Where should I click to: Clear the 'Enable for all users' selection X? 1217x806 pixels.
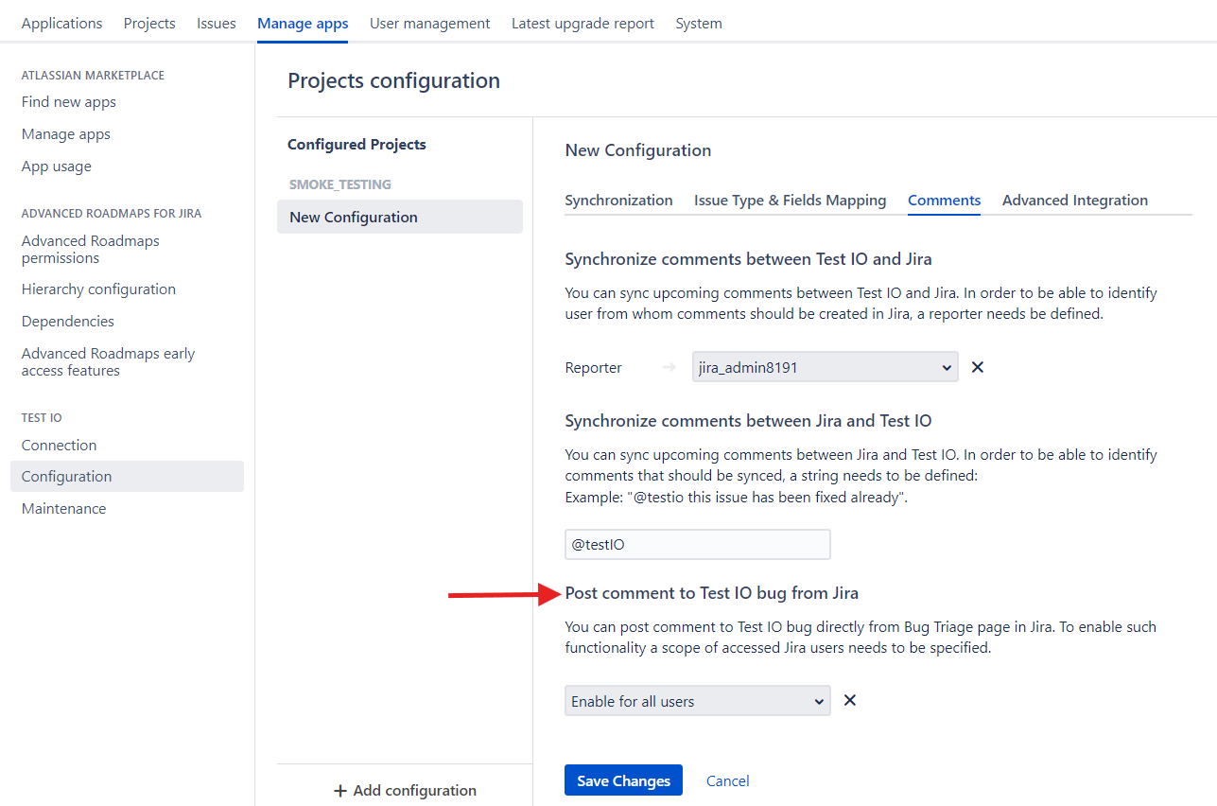click(850, 700)
